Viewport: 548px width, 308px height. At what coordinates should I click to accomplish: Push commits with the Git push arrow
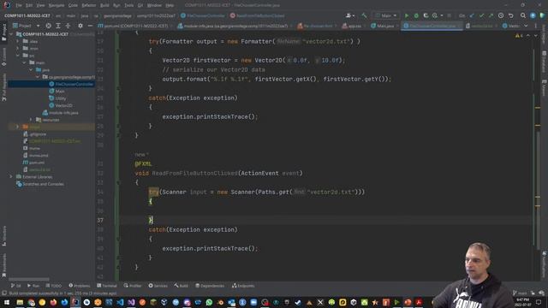[x=491, y=15]
